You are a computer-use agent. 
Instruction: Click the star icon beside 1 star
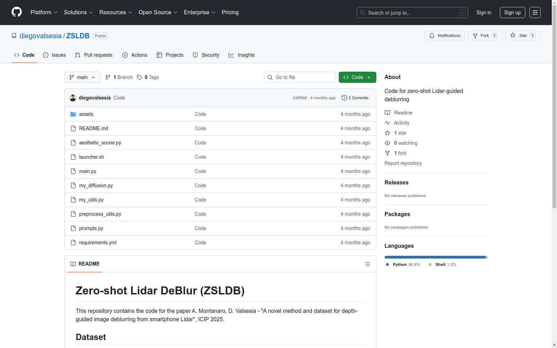pyautogui.click(x=387, y=133)
